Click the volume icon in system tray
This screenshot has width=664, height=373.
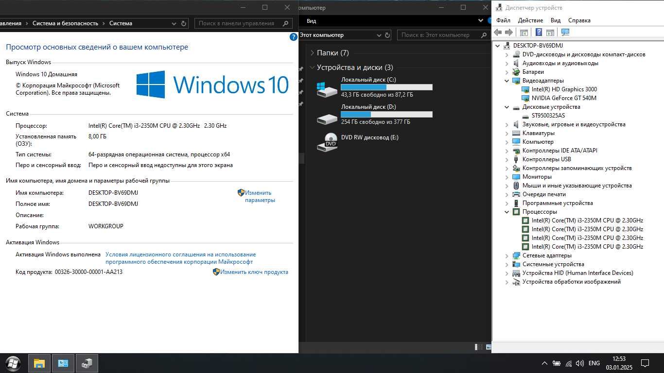pos(580,363)
